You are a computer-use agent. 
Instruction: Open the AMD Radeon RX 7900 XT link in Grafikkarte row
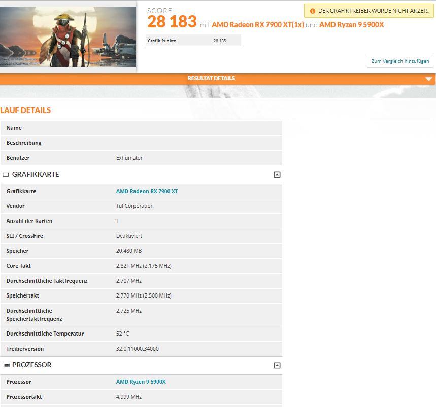pyautogui.click(x=147, y=191)
